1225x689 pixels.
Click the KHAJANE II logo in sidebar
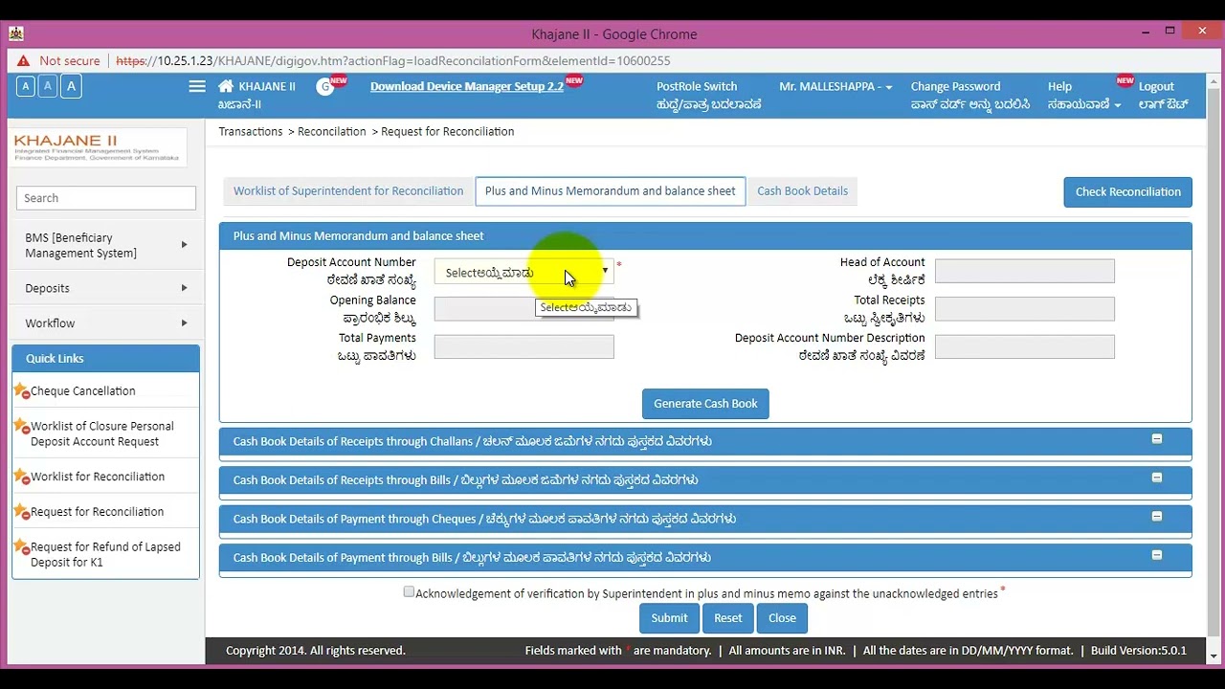(x=97, y=147)
